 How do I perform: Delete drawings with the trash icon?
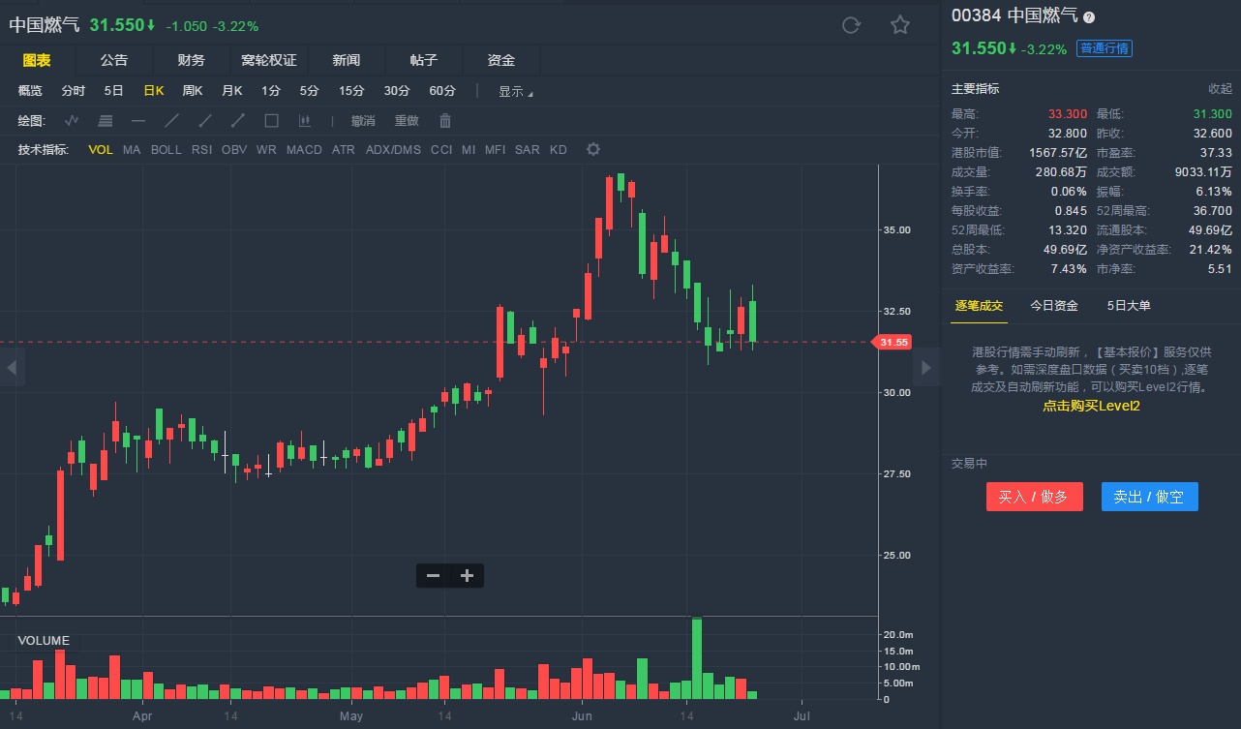pos(445,121)
